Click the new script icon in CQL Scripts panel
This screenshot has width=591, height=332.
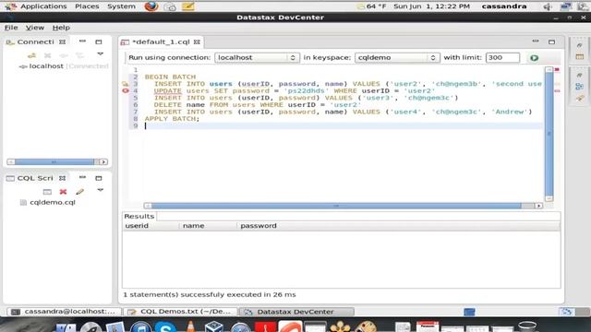coord(47,192)
